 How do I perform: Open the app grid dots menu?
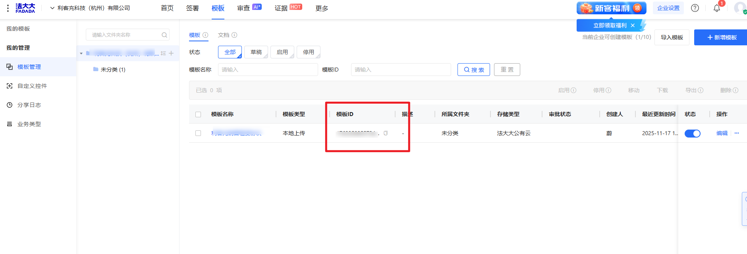(x=8, y=8)
